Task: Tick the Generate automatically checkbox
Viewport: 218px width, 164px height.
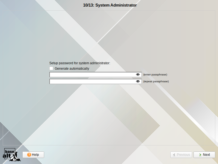Action: 51,69
